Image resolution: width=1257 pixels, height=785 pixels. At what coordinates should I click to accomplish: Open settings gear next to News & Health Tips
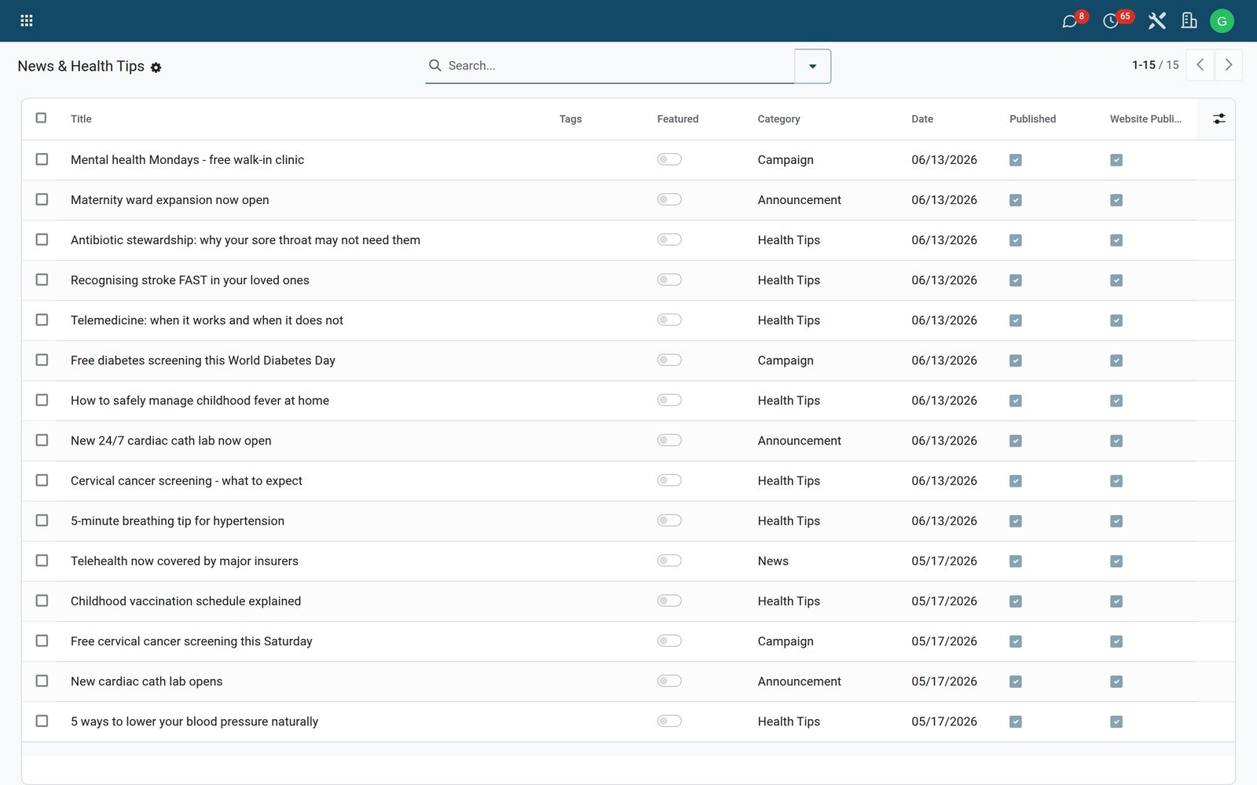pyautogui.click(x=156, y=68)
